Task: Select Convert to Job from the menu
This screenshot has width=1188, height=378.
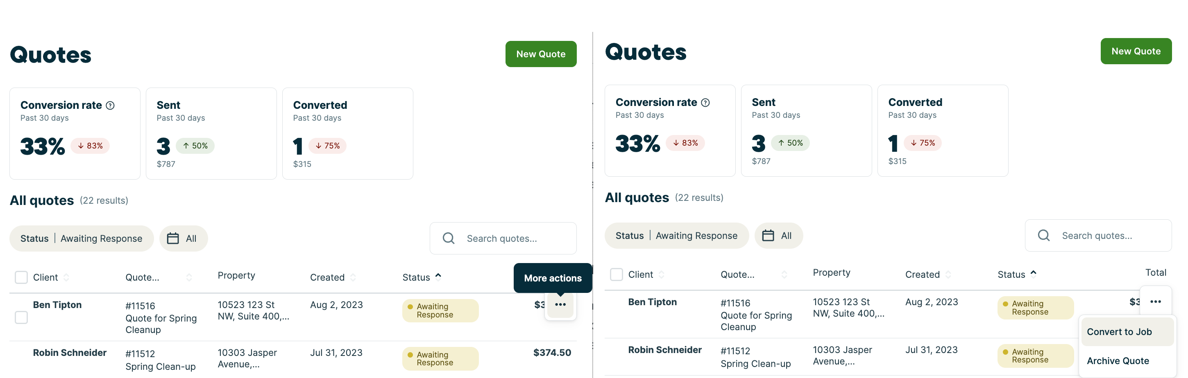Action: click(x=1119, y=332)
